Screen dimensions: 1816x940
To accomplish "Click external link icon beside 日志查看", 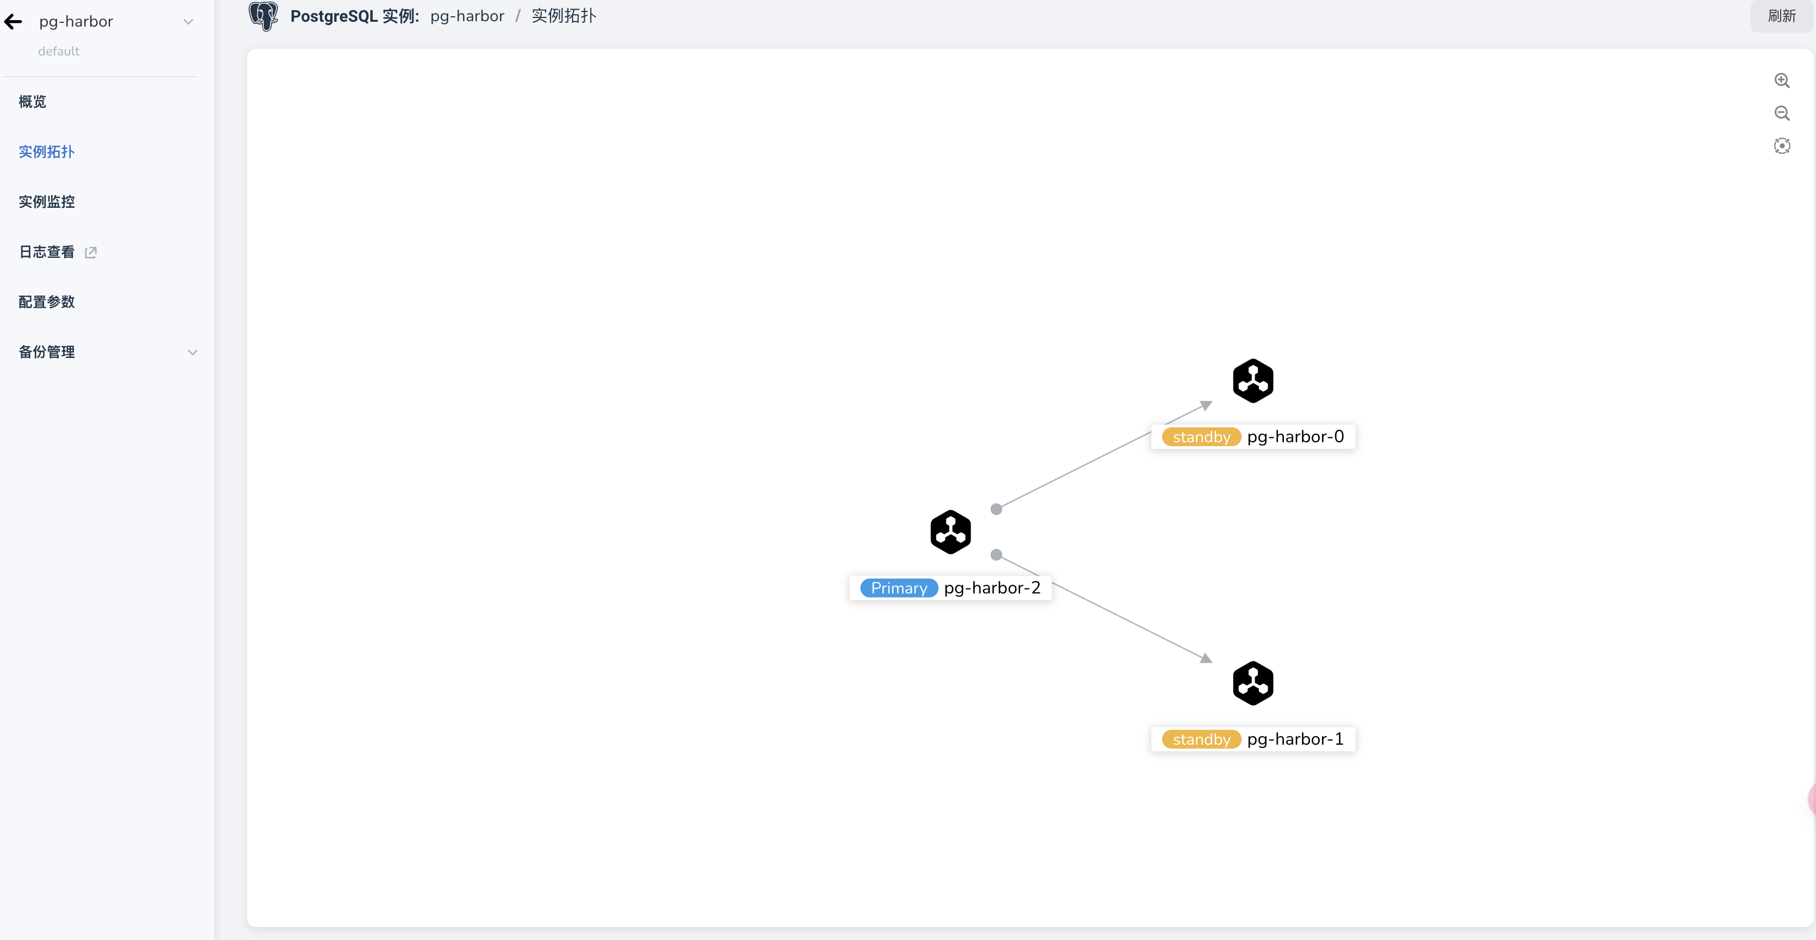I will point(91,252).
